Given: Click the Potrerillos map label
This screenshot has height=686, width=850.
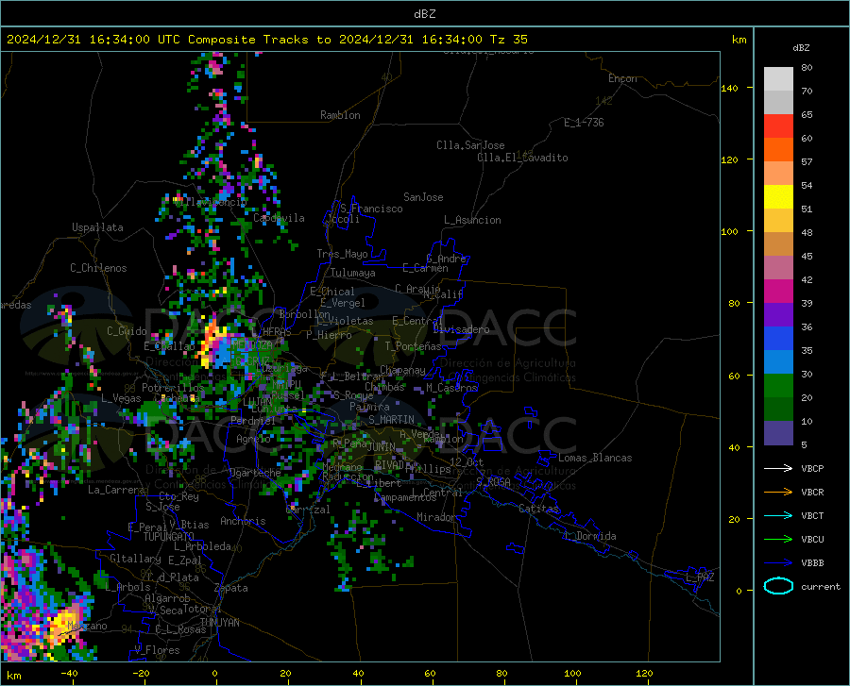Looking at the screenshot, I should point(173,388).
